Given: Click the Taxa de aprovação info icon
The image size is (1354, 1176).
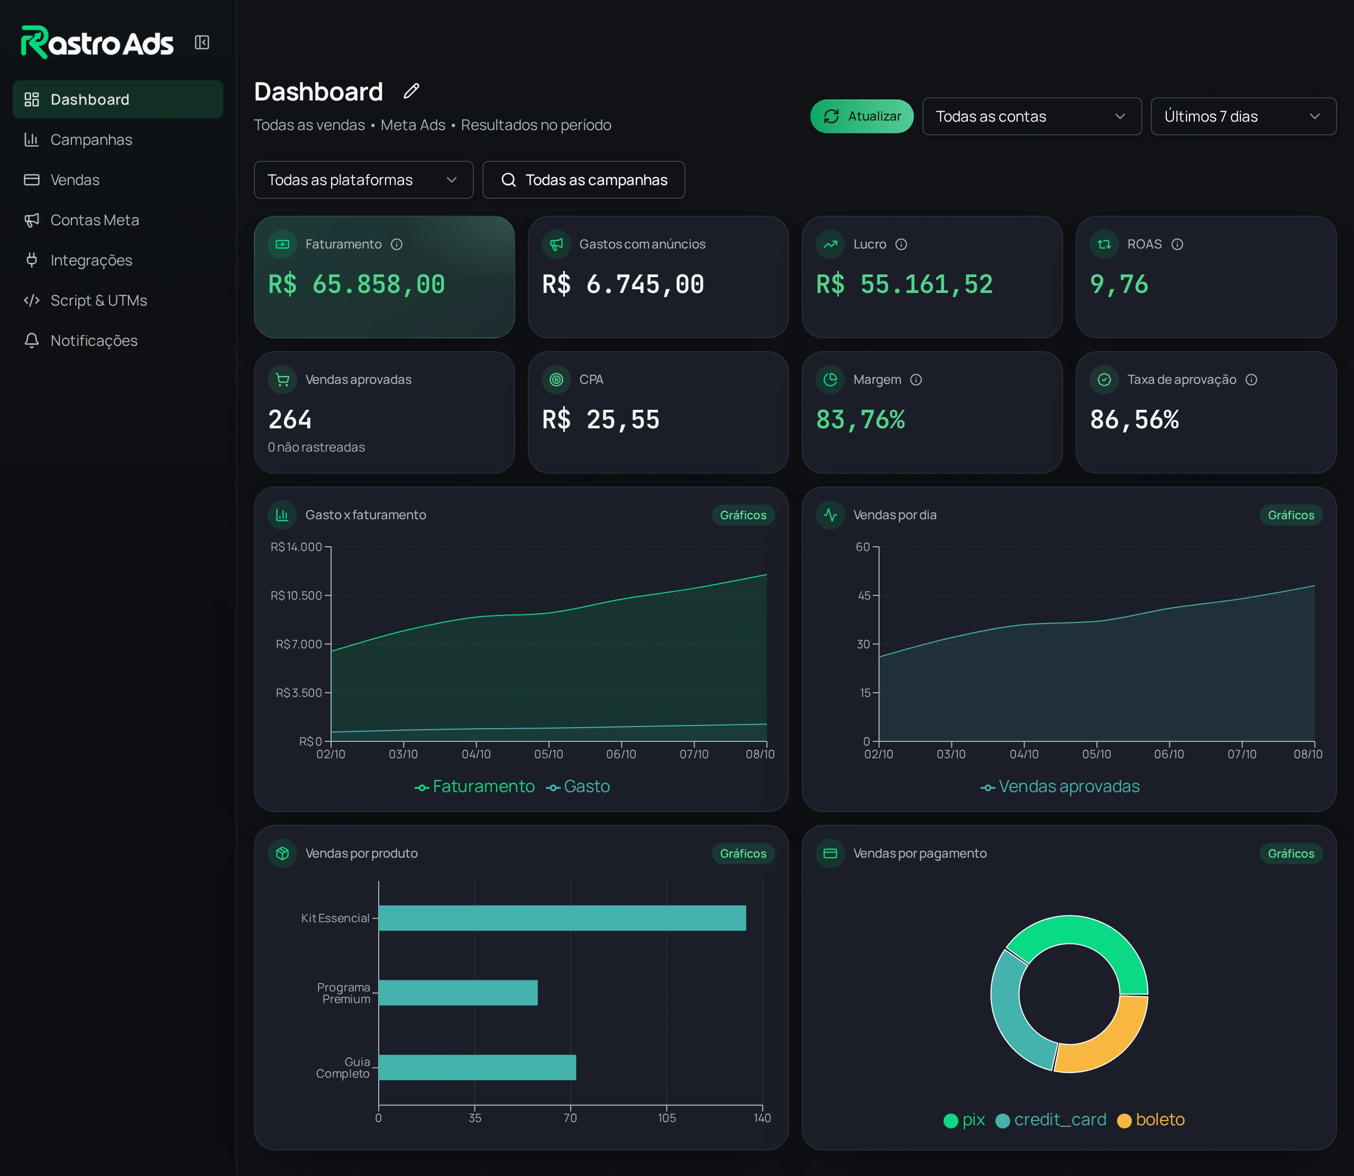Looking at the screenshot, I should click(1251, 379).
